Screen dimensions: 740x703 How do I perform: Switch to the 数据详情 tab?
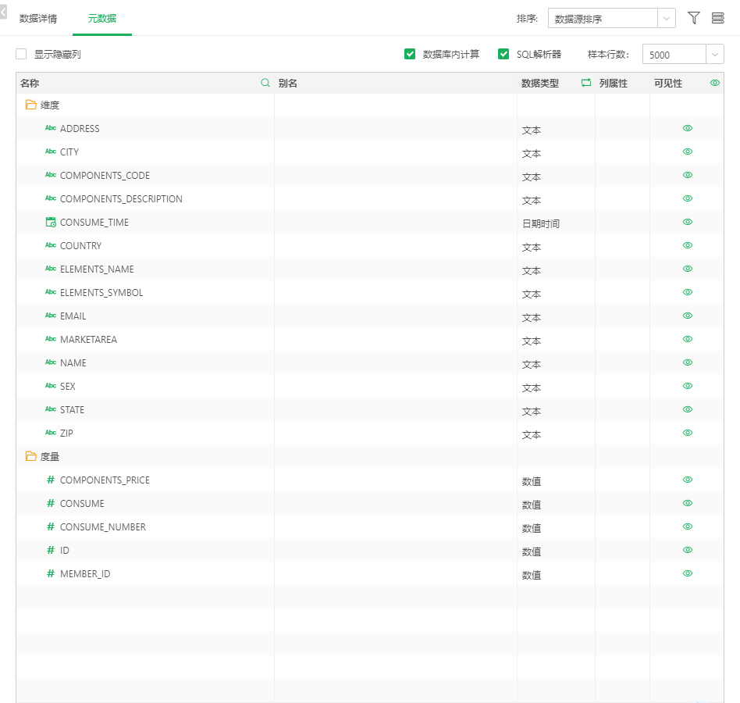pyautogui.click(x=38, y=18)
